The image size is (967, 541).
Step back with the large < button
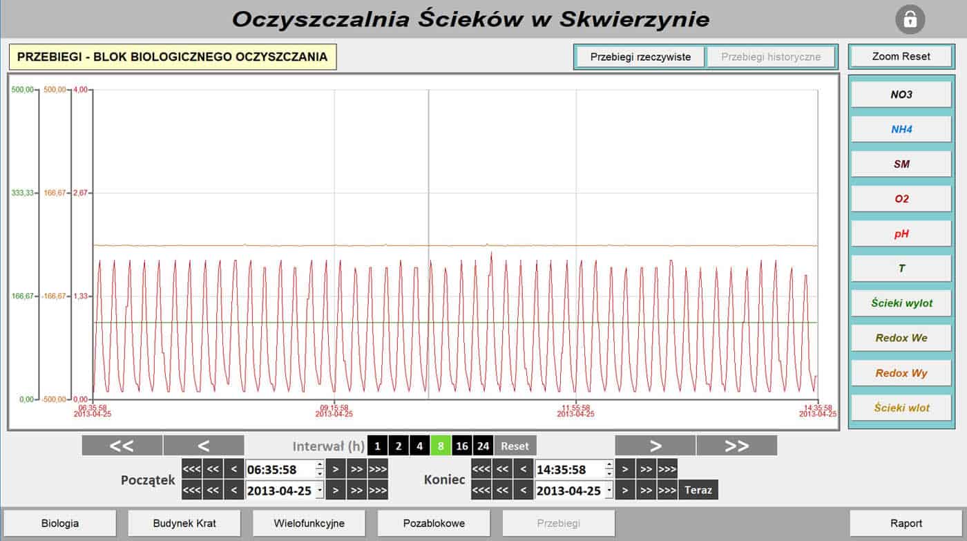click(204, 446)
